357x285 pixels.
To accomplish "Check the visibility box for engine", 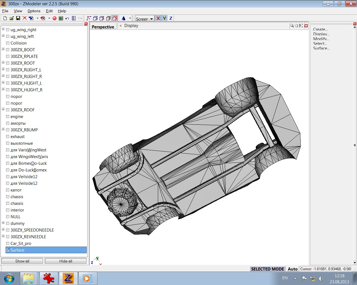I will point(8,117).
